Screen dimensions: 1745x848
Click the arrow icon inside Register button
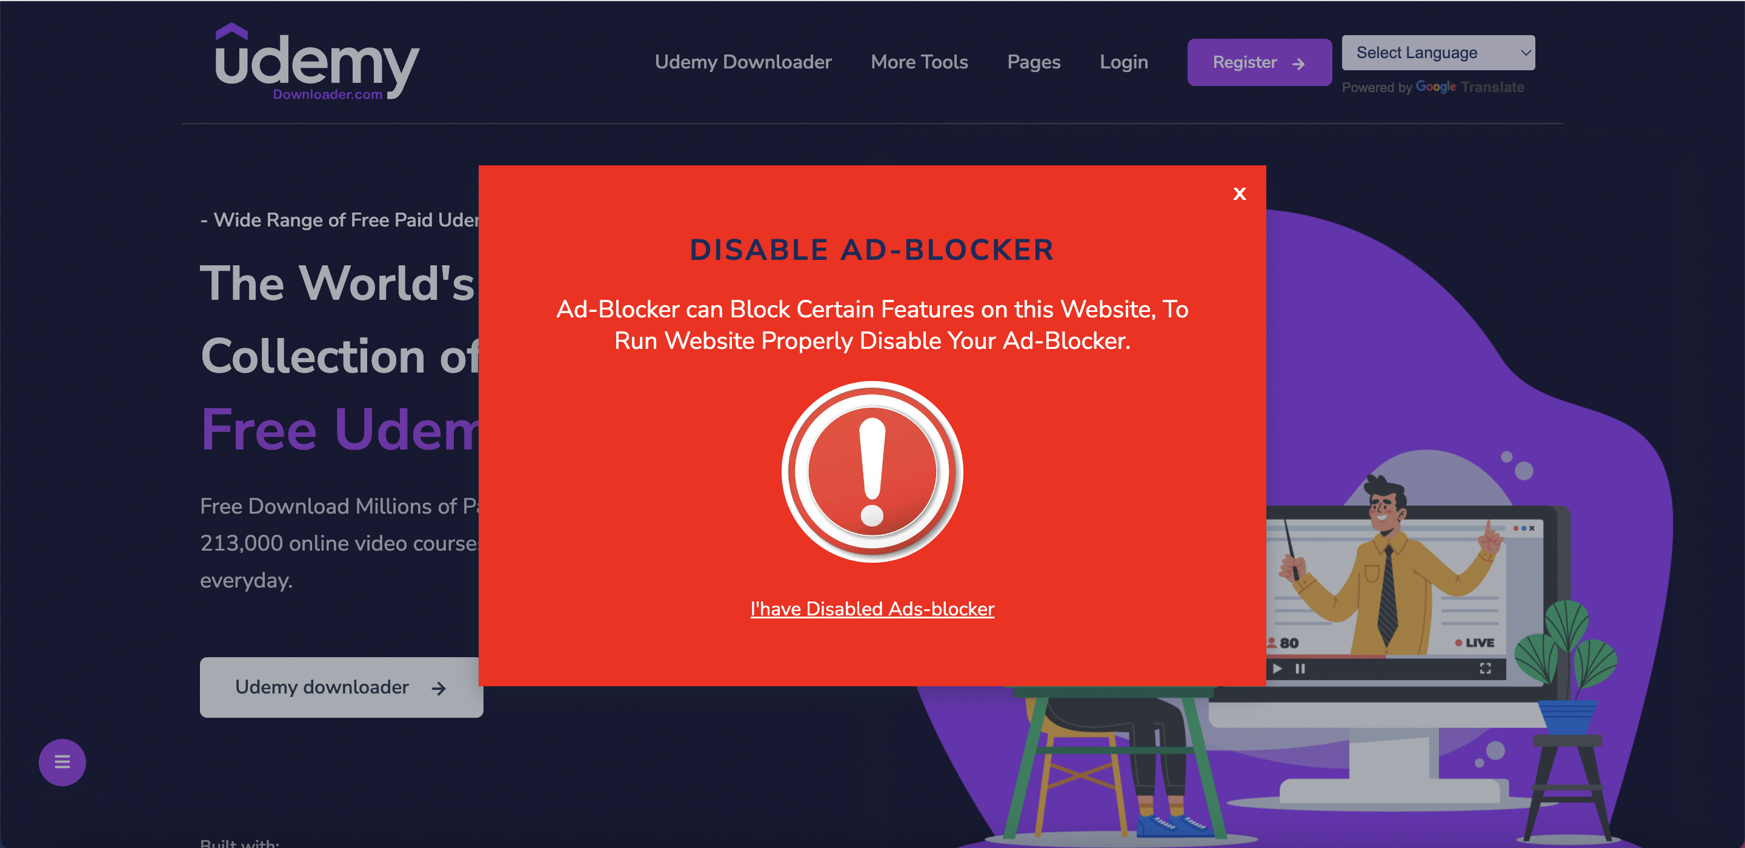pyautogui.click(x=1298, y=64)
